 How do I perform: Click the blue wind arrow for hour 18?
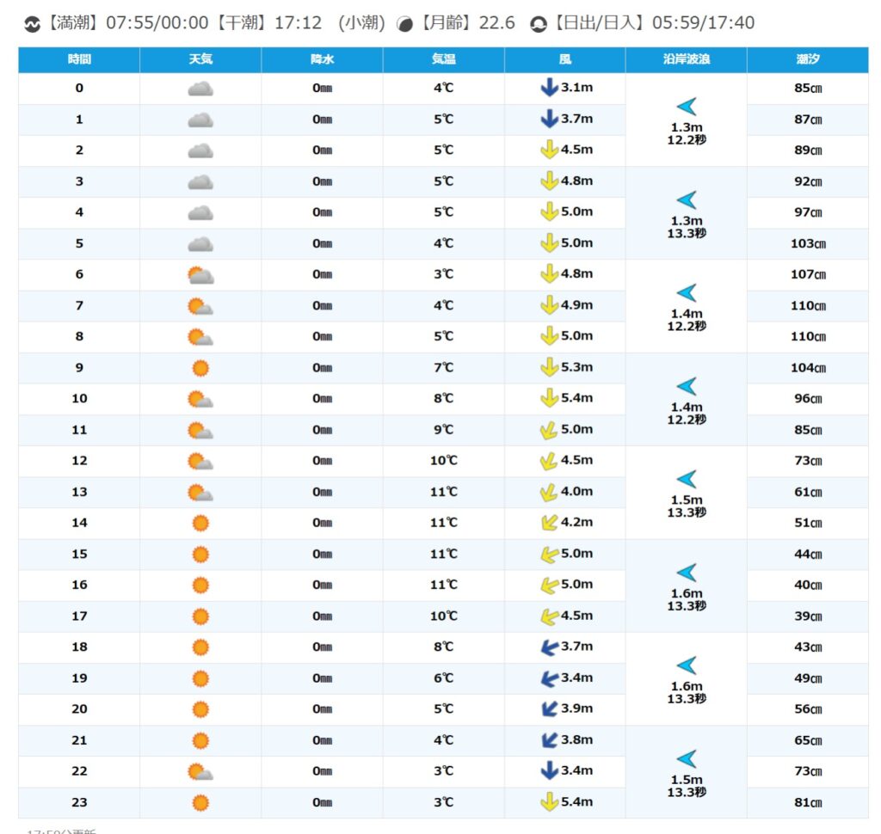(x=547, y=647)
